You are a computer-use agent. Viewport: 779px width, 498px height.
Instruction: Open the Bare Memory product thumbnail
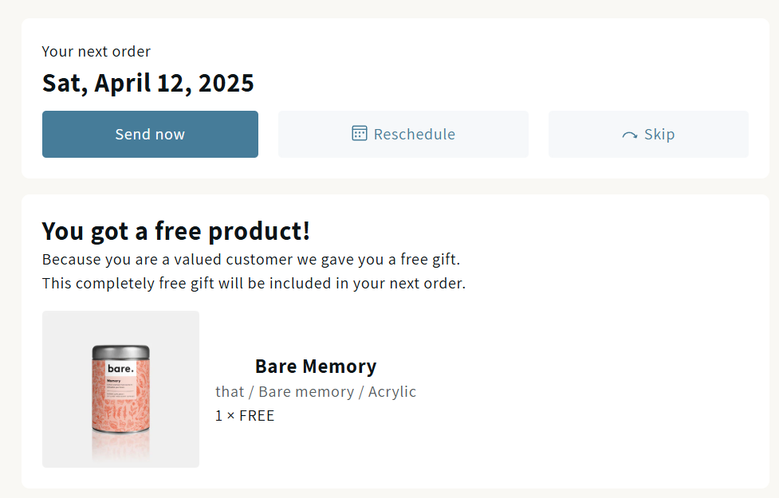coord(120,390)
